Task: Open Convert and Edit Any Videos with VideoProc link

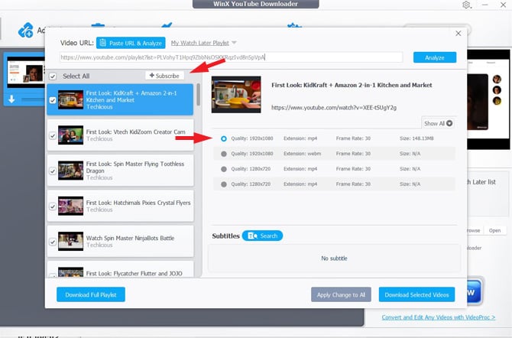Action: pos(438,317)
